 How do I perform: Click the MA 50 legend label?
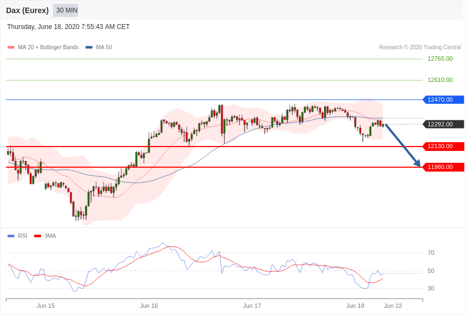(104, 48)
